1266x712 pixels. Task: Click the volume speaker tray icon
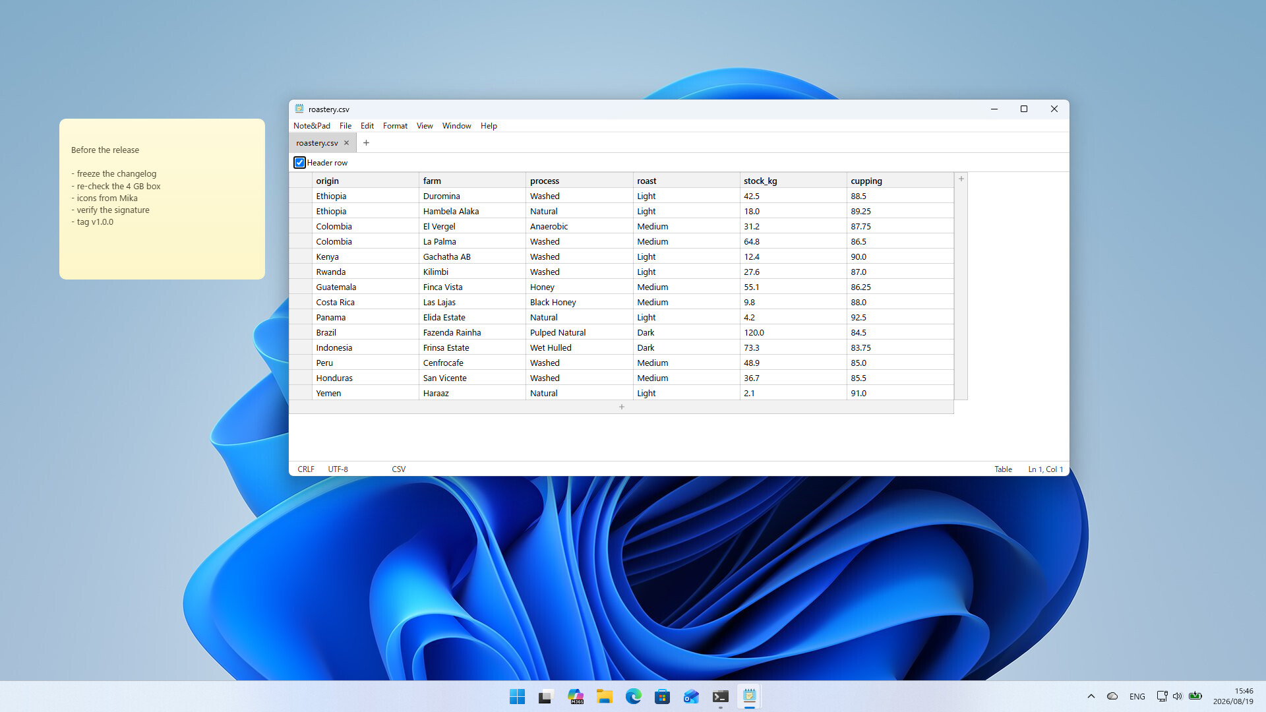pos(1178,696)
